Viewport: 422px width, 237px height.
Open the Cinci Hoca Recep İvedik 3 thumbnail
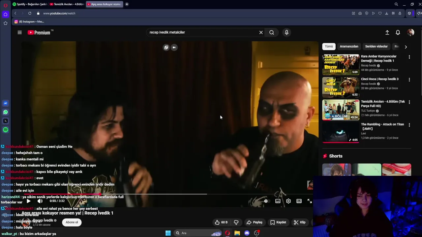[341, 87]
